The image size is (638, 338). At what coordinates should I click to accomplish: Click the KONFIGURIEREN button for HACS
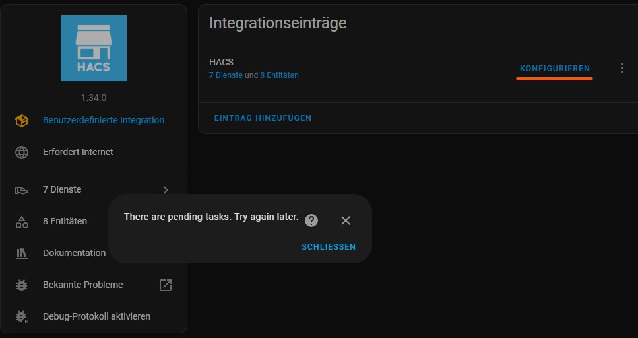click(554, 69)
